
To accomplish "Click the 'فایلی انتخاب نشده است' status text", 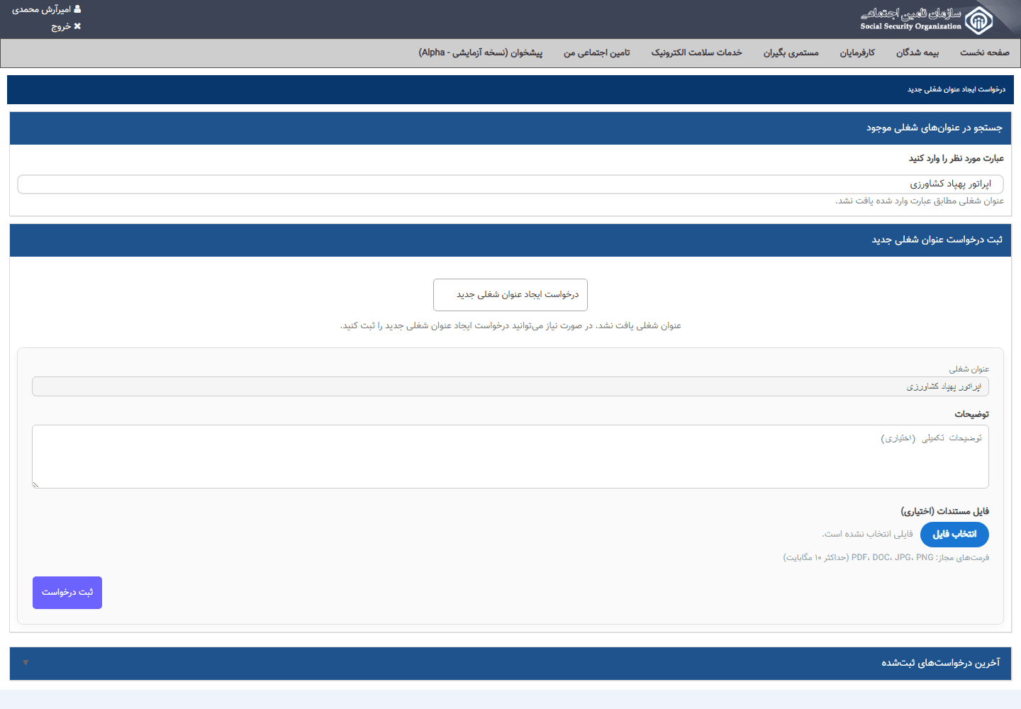I will coord(867,534).
